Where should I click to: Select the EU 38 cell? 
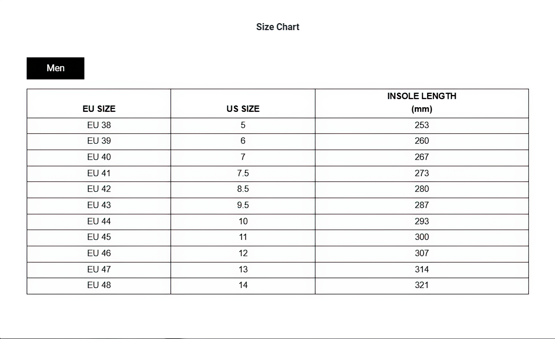(99, 125)
